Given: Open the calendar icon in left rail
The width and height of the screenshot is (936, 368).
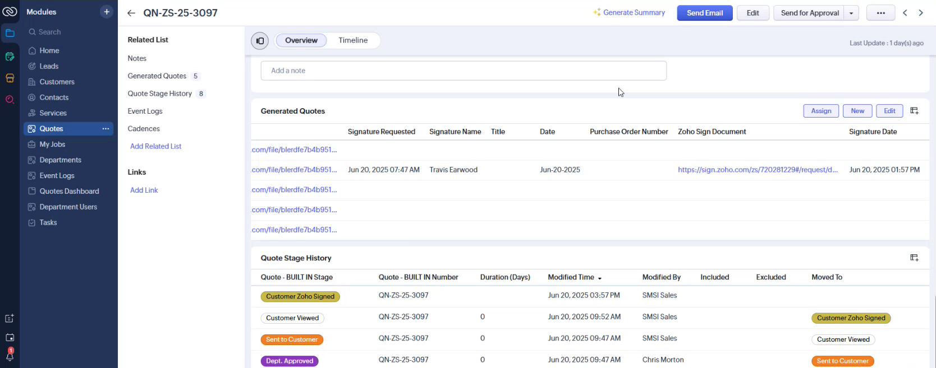Looking at the screenshot, I should [10, 337].
